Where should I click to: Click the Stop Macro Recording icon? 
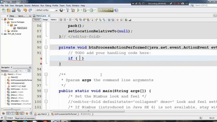121,20
